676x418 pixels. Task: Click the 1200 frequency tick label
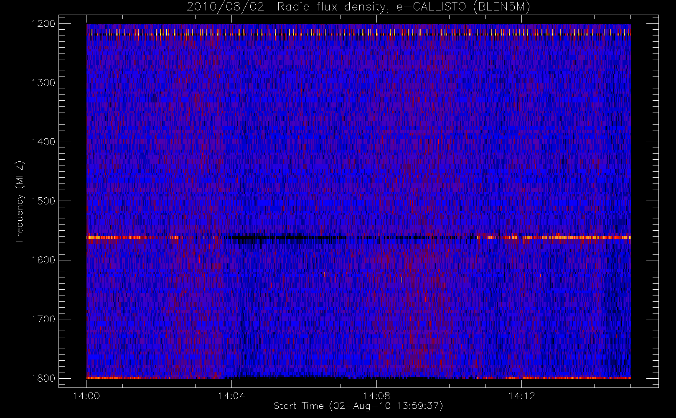tap(44, 24)
